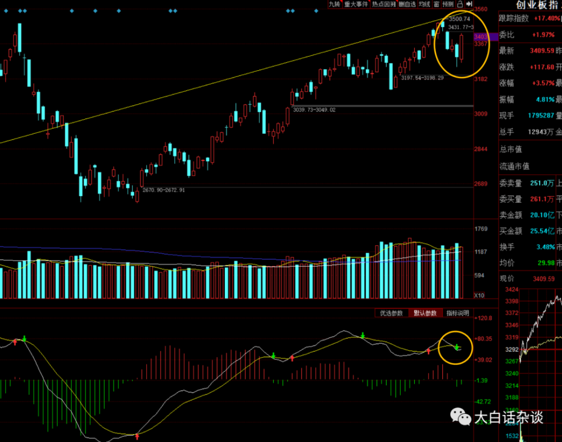Select the 默认参数 tab
The image size is (562, 442).
coord(425,313)
